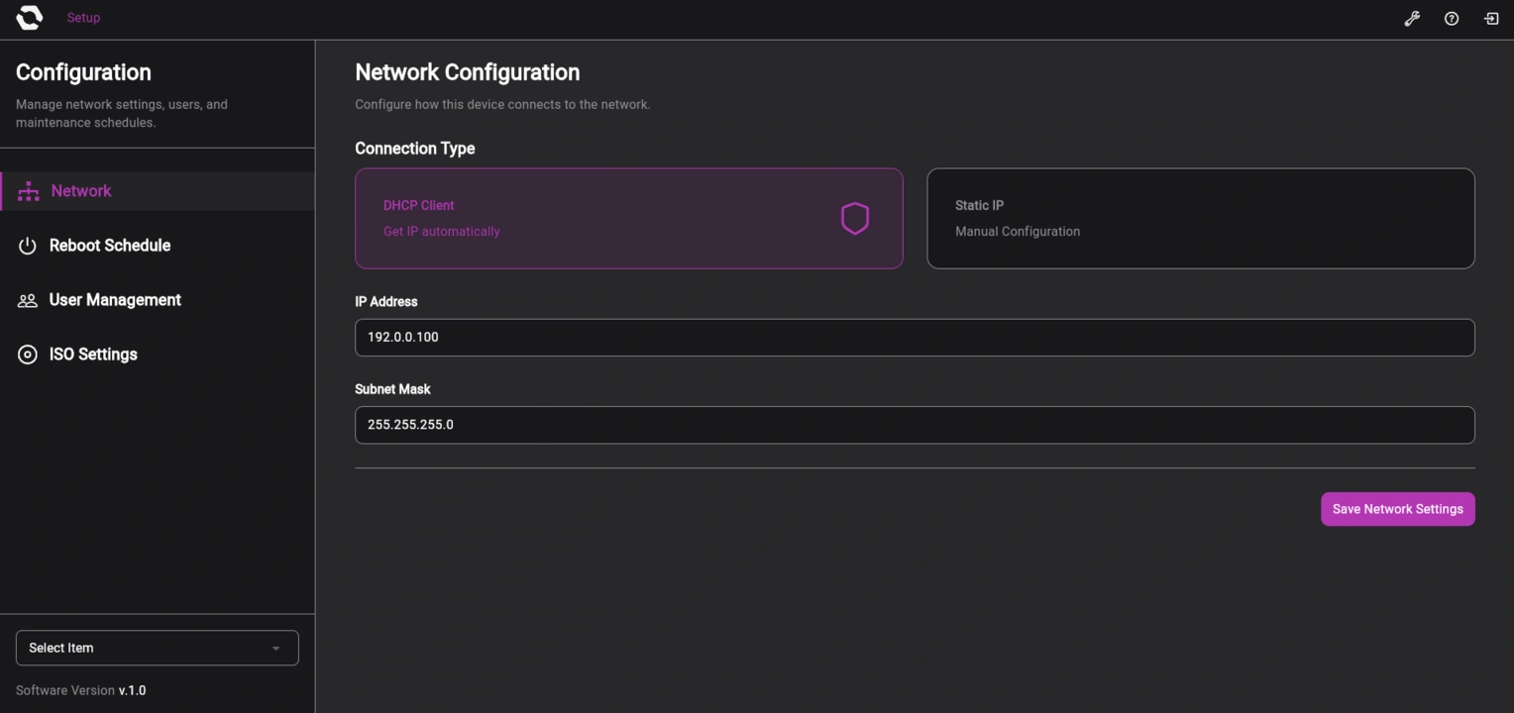Image resolution: width=1514 pixels, height=713 pixels.
Task: Click the Subnet Mask input field
Action: 914,424
